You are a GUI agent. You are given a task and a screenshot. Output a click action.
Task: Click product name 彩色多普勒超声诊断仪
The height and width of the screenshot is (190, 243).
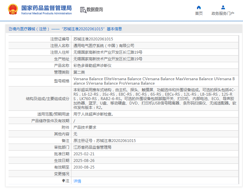coord(92,66)
